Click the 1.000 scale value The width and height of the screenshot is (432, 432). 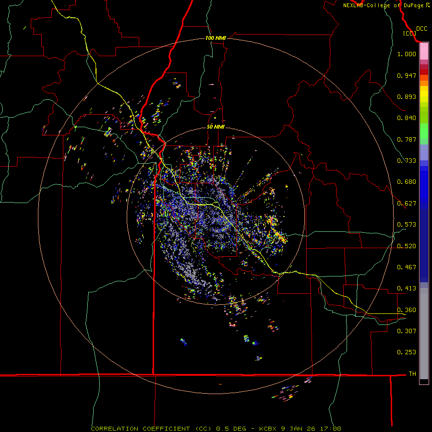(407, 54)
